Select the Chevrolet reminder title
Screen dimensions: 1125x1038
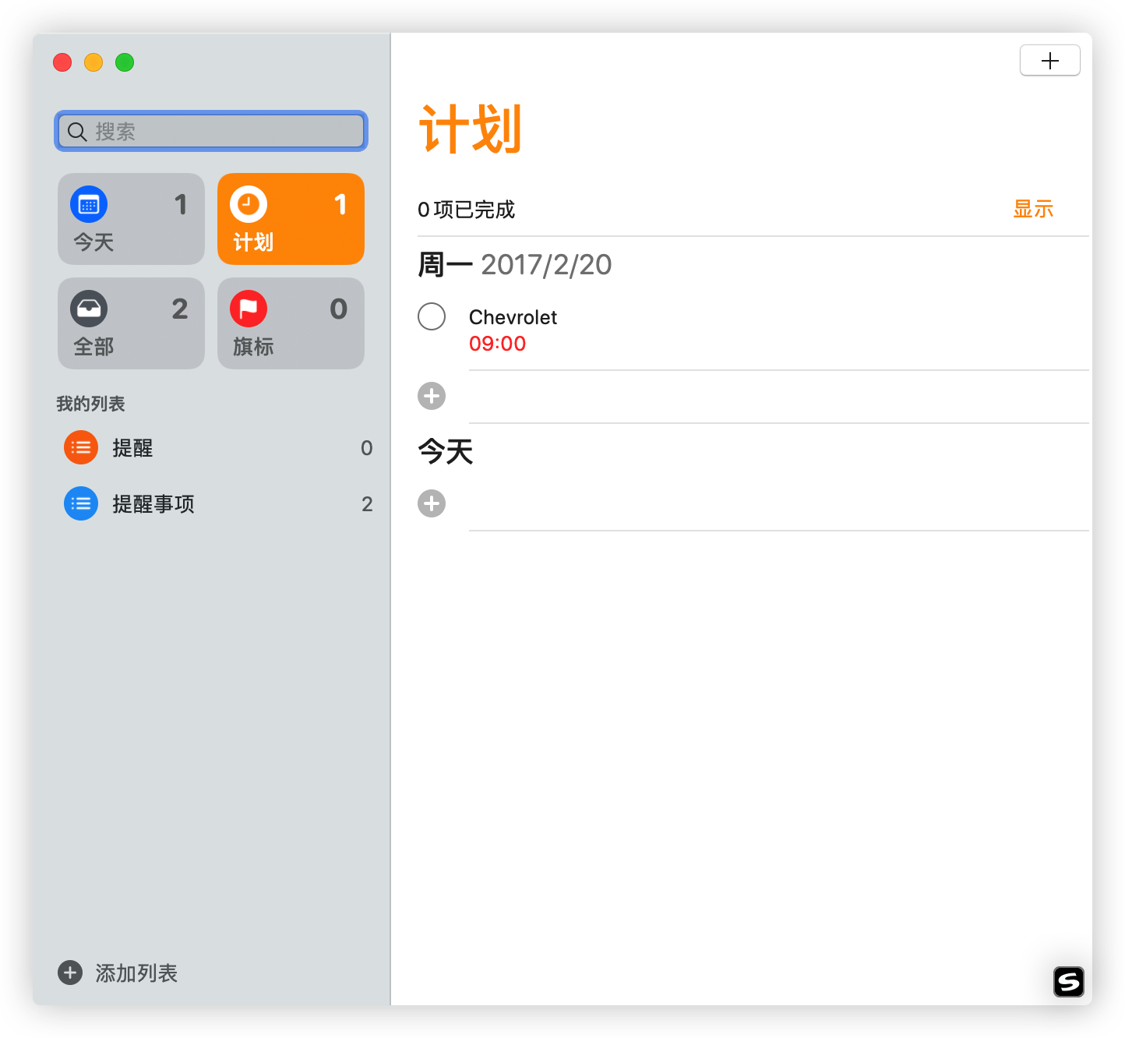click(513, 317)
